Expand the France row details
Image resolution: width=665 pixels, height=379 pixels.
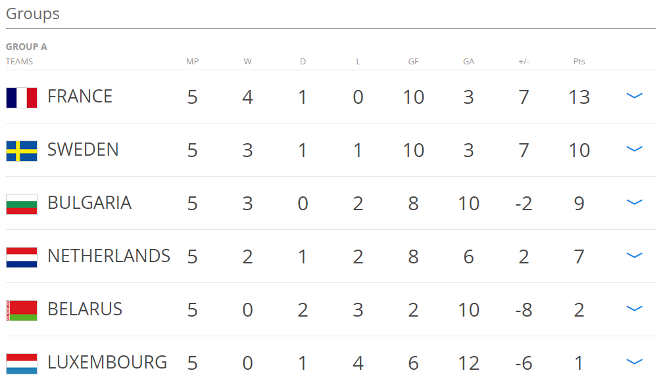[634, 96]
